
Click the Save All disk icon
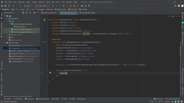(x=5, y=6)
